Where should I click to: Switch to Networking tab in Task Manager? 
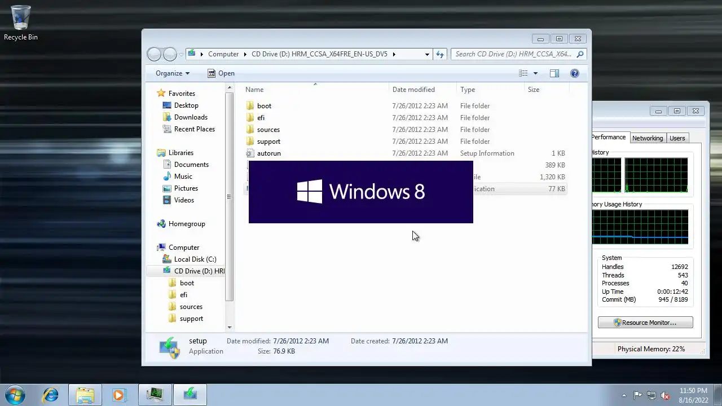[x=647, y=138]
